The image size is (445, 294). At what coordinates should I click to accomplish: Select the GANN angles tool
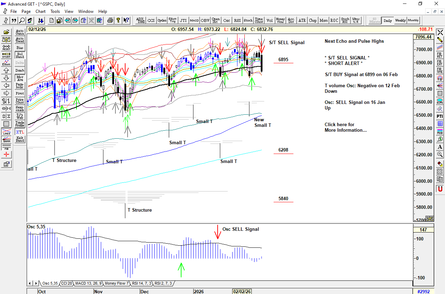6,140
